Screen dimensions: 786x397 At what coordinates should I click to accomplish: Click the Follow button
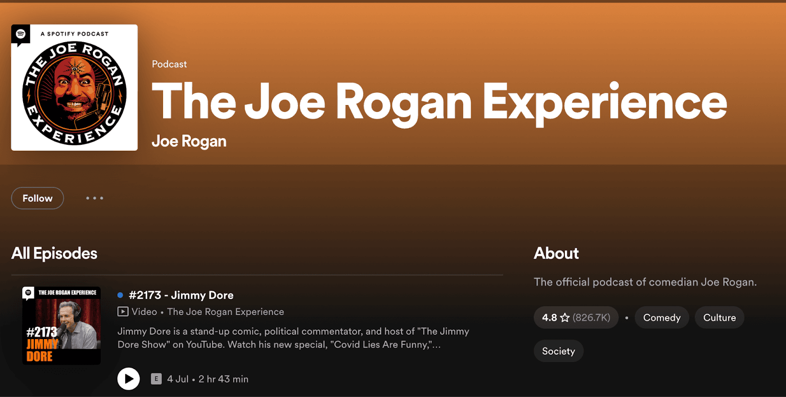click(37, 198)
